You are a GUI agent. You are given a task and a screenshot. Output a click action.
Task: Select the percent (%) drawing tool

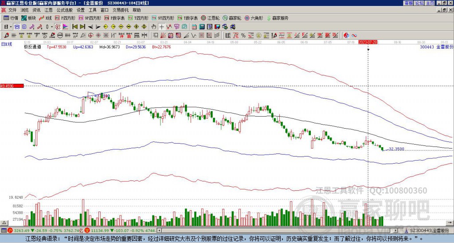click(243, 35)
